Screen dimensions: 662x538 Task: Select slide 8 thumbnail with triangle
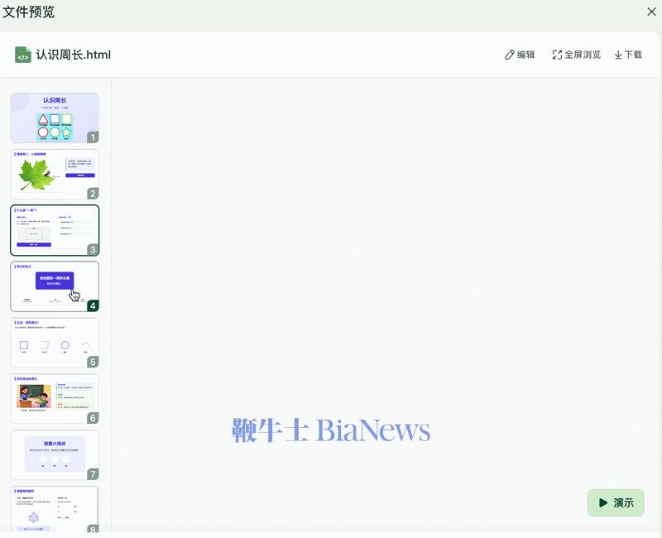[x=55, y=509]
